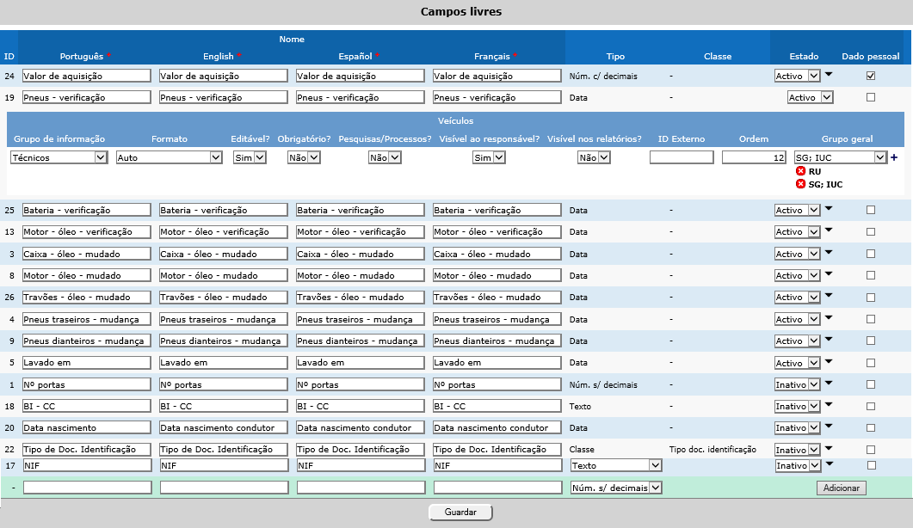Expand arrow for Nº portas row
This screenshot has width=913, height=528.
pos(830,383)
